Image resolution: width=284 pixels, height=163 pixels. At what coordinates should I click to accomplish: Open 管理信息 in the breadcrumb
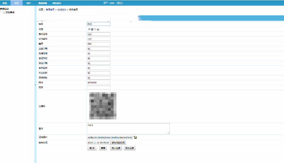click(x=50, y=10)
